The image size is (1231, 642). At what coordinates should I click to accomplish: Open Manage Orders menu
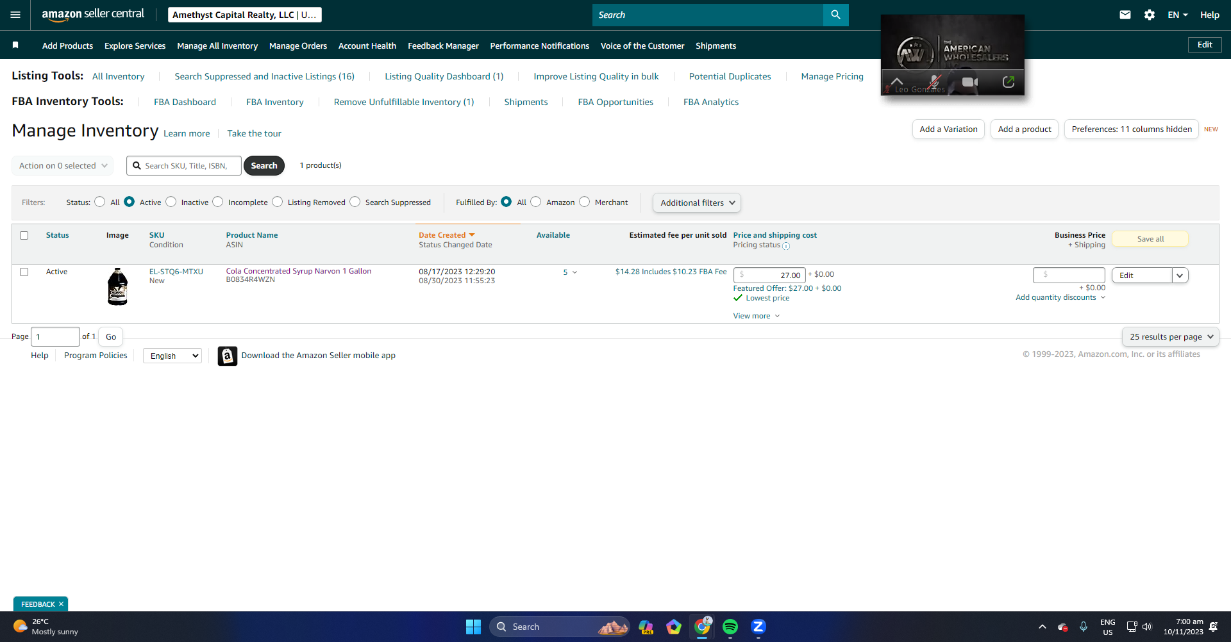pyautogui.click(x=298, y=45)
